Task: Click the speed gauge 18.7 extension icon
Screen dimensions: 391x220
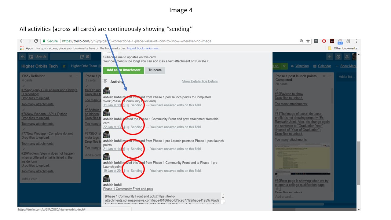Action: point(340,41)
